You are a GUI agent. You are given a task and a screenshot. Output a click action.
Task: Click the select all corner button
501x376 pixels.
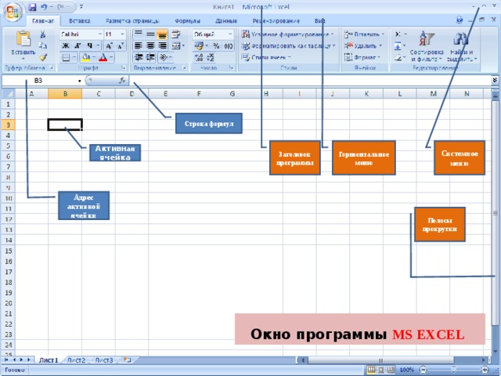click(x=8, y=94)
